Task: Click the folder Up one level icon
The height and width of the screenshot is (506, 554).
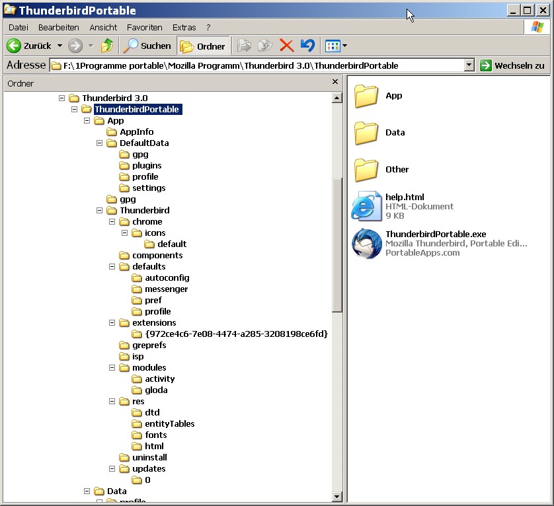Action: (106, 46)
